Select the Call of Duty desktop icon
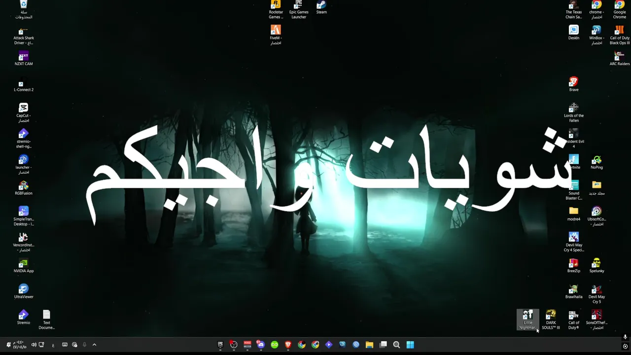Screen dimensions: 631x355 pyautogui.click(x=574, y=320)
